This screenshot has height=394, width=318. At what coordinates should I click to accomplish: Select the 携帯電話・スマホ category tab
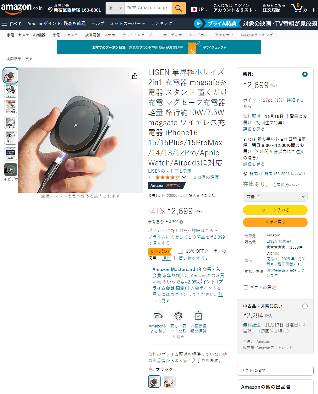point(100,35)
